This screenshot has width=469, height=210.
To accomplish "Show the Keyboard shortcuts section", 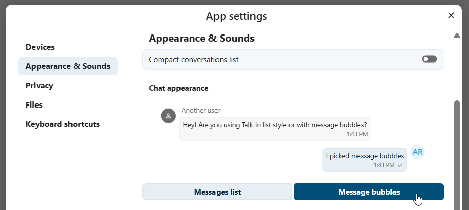I will (63, 124).
